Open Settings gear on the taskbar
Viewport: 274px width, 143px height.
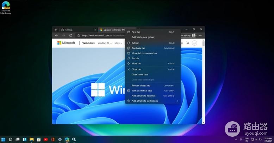pyautogui.click(x=60, y=139)
